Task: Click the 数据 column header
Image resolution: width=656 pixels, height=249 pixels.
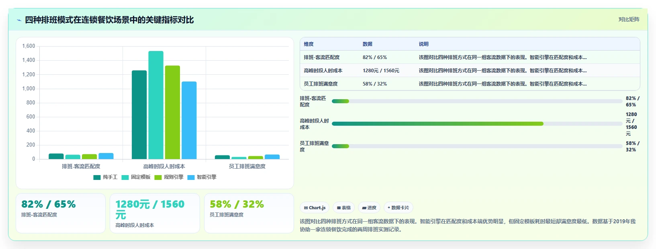Action: pyautogui.click(x=367, y=44)
